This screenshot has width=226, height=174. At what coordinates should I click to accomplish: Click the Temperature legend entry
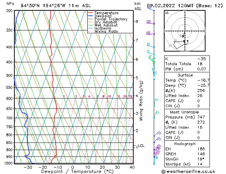click(x=106, y=13)
